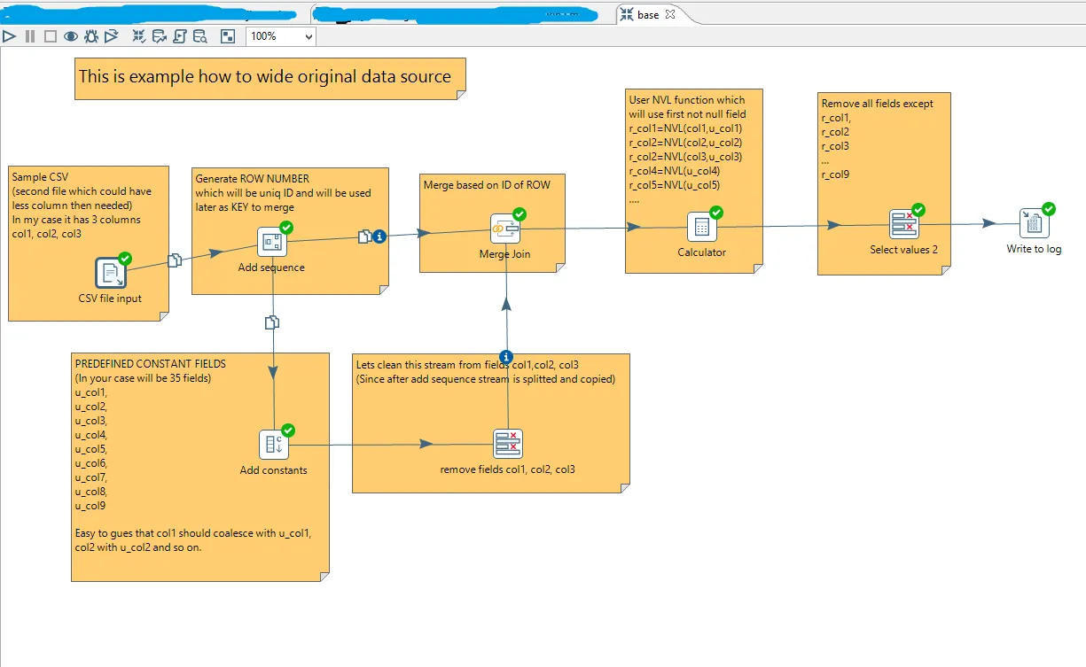This screenshot has width=1086, height=667.
Task: Click the 'Select values 2' label
Action: [903, 250]
